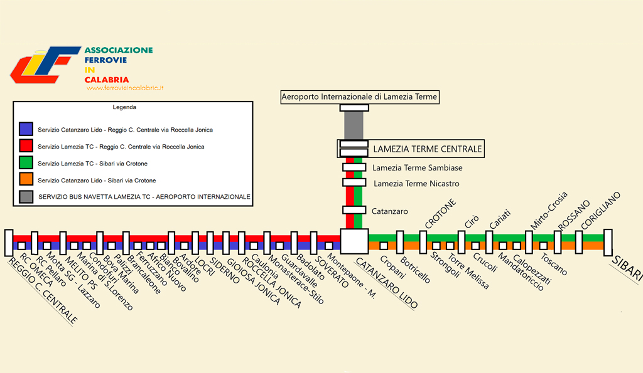The width and height of the screenshot is (643, 373).
Task: Select the Lamezia Terme Nicastro station marker
Action: 354,182
